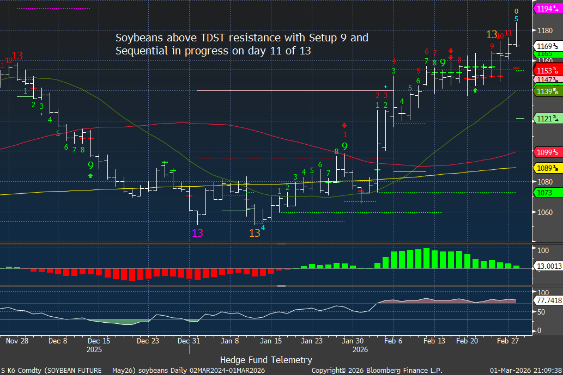
Task: Click the Feb 13 date on the time axis
Action: [434, 340]
